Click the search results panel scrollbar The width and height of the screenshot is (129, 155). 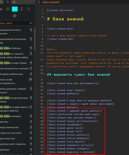coord(35,39)
